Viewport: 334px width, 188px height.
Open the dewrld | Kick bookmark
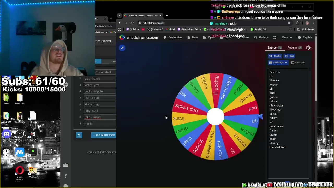pos(258,30)
